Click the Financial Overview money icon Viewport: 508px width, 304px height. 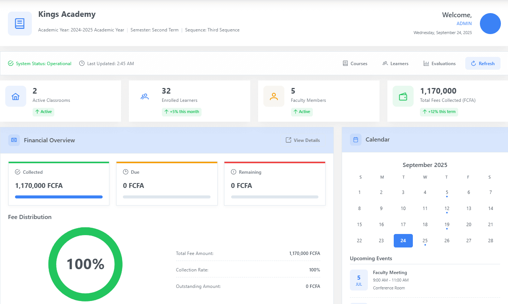coord(14,140)
